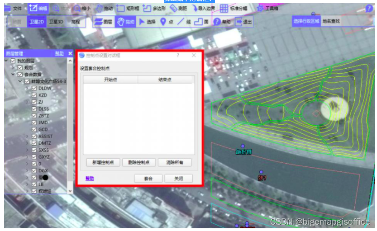Open the 标准分幅 standard sheet grid tool
This screenshot has height=231, width=377.
click(x=234, y=9)
